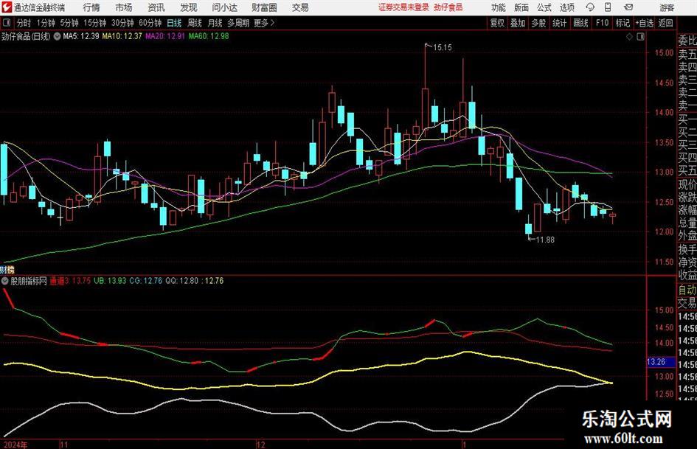Switch to 1分钟 period tab
Viewport: 697px width, 449px height.
coord(46,23)
